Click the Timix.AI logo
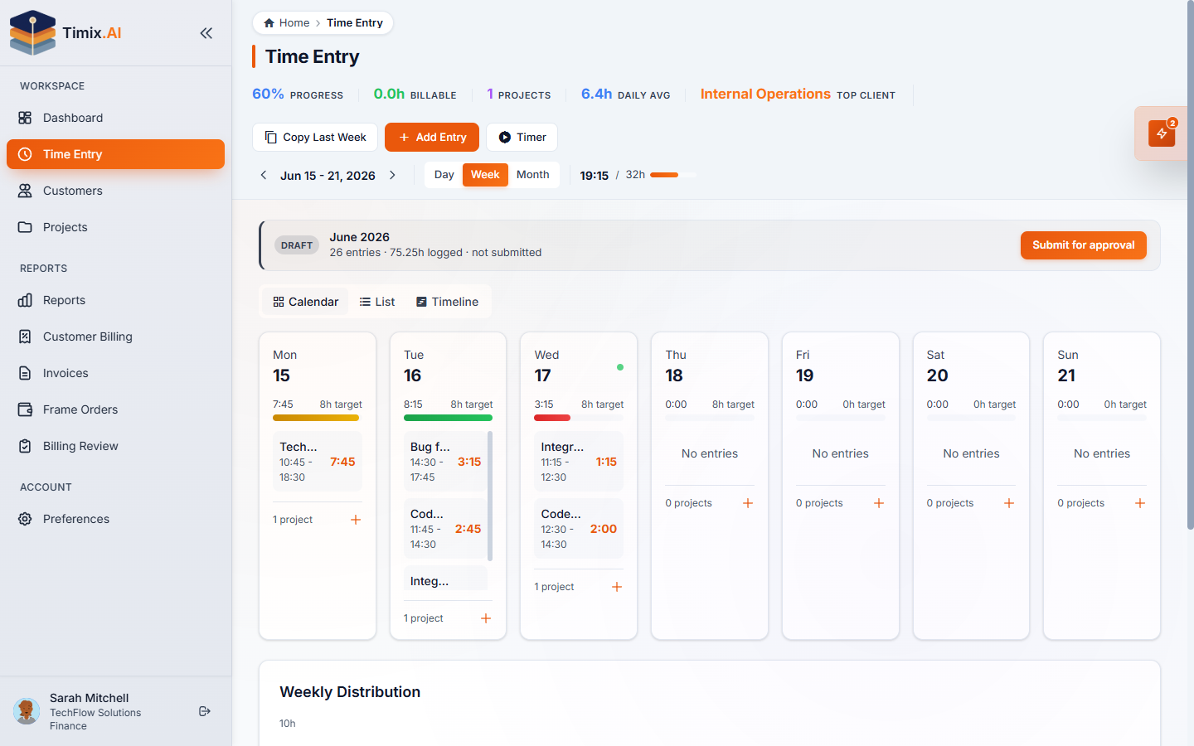1194x746 pixels. 66,33
